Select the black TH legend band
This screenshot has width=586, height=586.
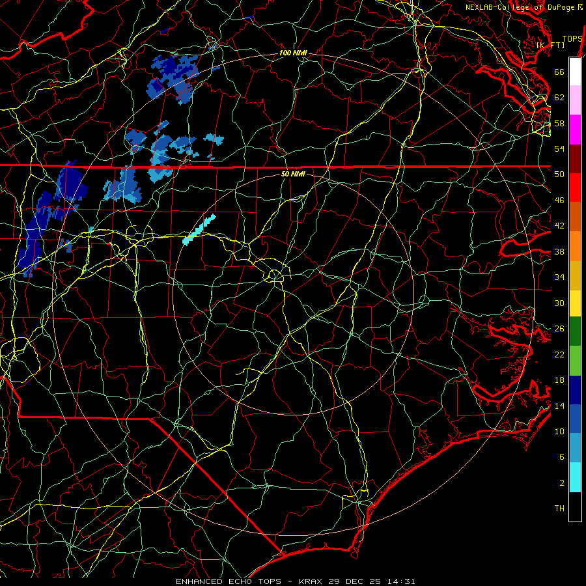575,507
